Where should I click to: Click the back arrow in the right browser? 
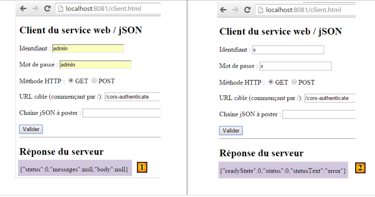223,10
